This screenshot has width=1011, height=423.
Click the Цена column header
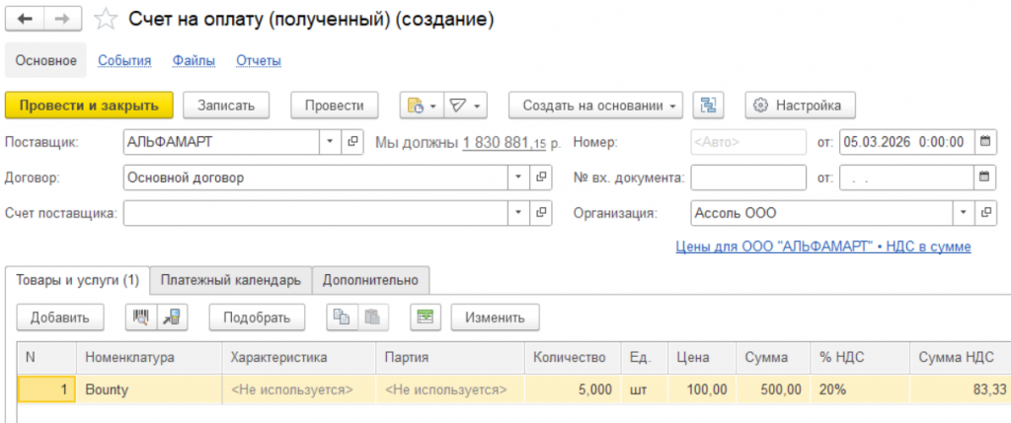[x=702, y=357]
